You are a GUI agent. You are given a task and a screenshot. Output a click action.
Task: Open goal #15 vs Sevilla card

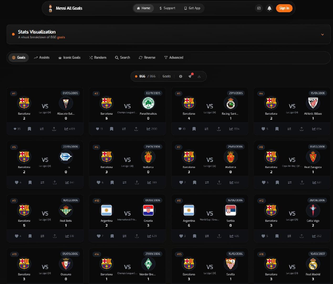[x=210, y=266]
